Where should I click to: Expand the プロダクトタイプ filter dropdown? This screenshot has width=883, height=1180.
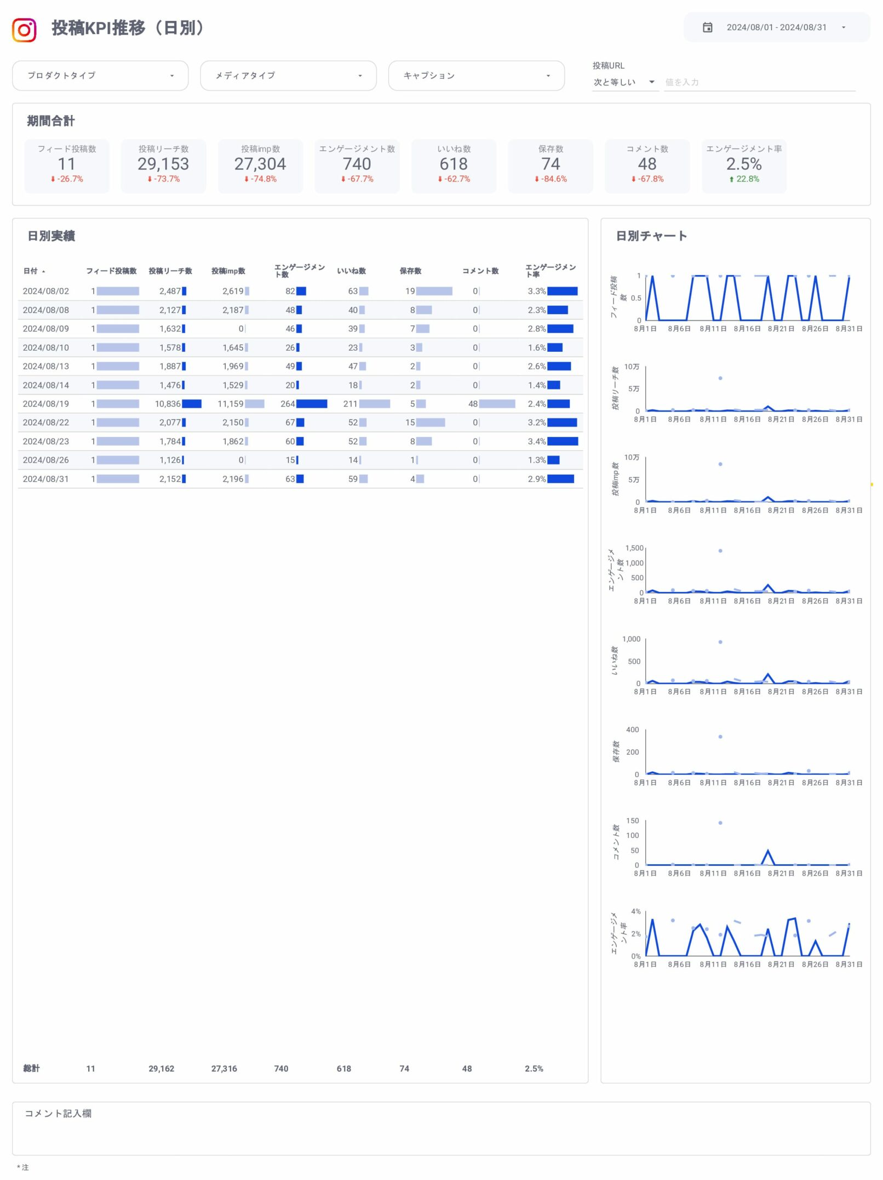100,76
